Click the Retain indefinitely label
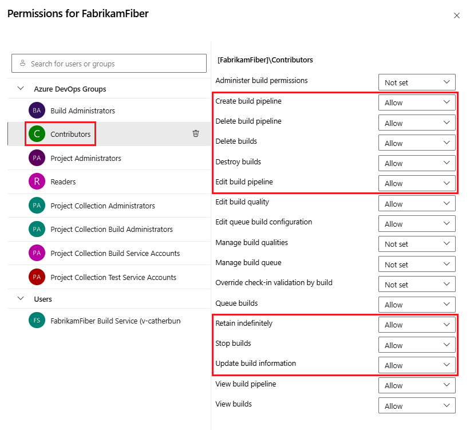Image resolution: width=470 pixels, height=430 pixels. pos(244,323)
